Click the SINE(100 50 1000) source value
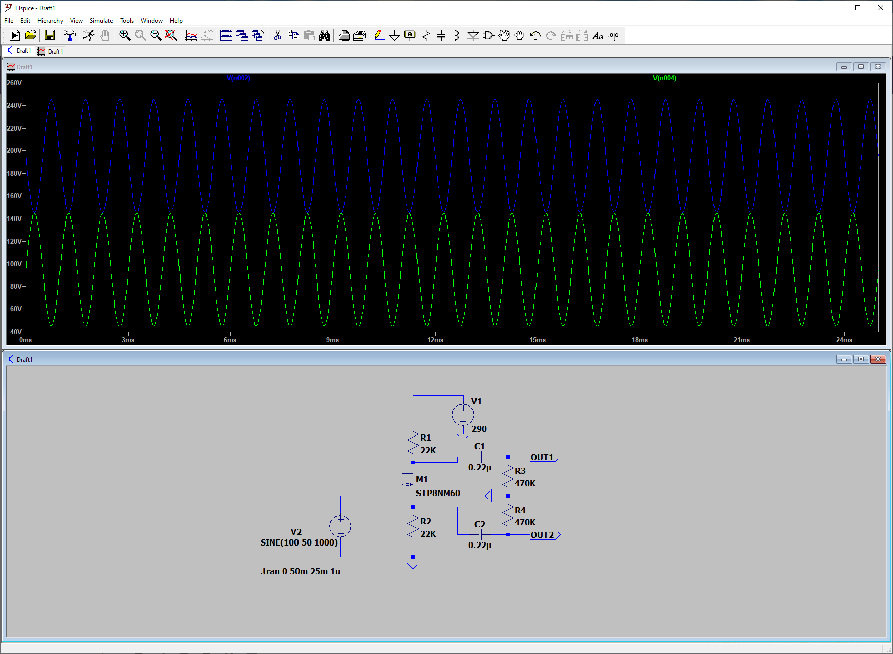Viewport: 893px width, 654px height. (299, 542)
